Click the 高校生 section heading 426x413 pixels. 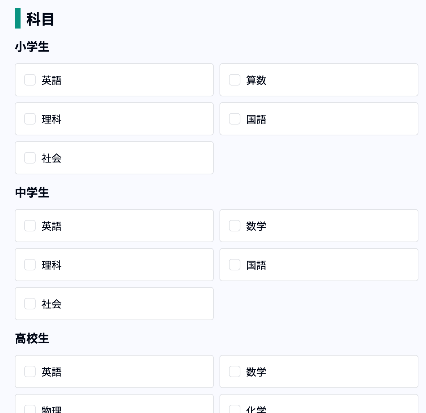[x=32, y=339]
